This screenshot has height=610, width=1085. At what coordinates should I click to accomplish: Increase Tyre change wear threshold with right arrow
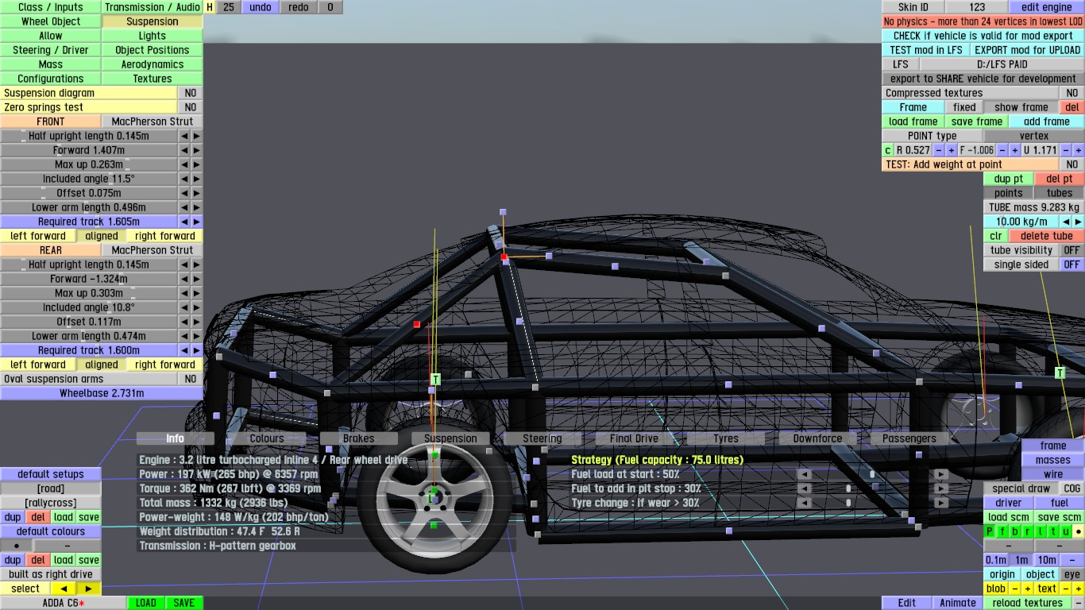(x=941, y=503)
